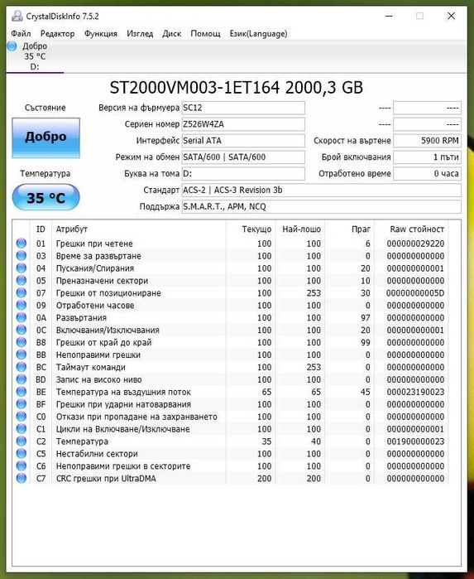Click status orb for attribute 0A Развъртания
Viewport: 474px width, 579px height.
tap(22, 317)
